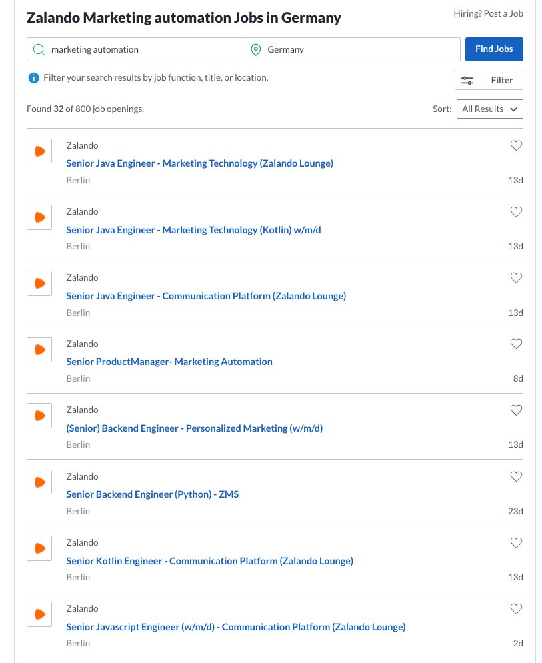Click the 8d posting age label
Viewport: 542px width, 663px height.
[518, 379]
